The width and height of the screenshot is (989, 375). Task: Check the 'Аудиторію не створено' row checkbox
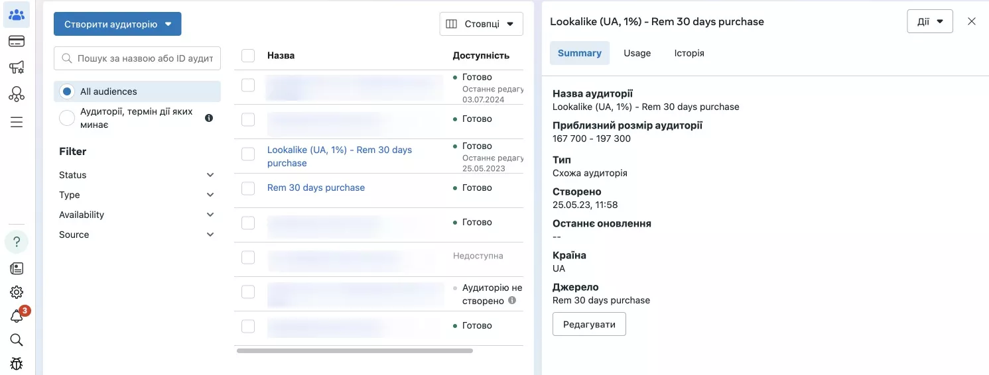[x=248, y=292]
